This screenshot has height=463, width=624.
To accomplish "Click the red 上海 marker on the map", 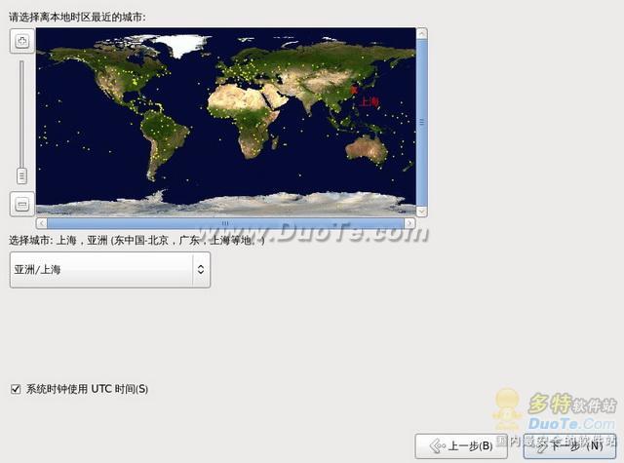I will [353, 91].
